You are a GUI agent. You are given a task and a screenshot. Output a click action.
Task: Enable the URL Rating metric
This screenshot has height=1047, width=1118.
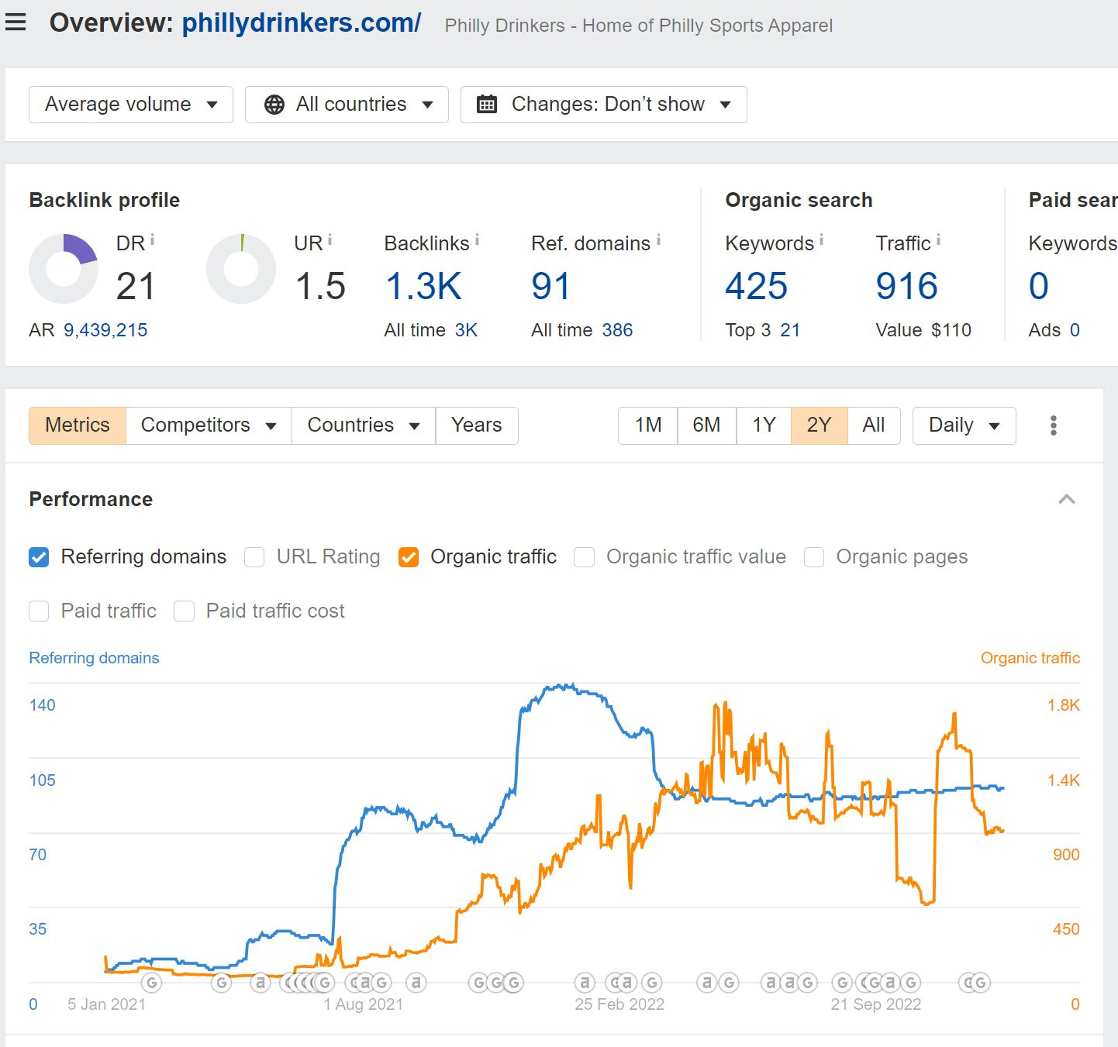(254, 556)
